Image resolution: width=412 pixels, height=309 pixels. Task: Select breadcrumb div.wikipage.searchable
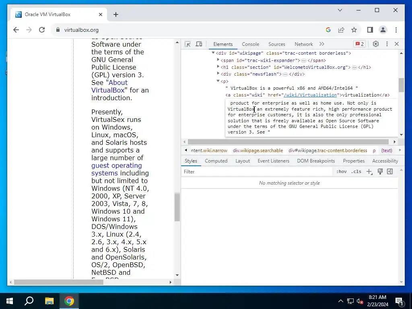[258, 150]
